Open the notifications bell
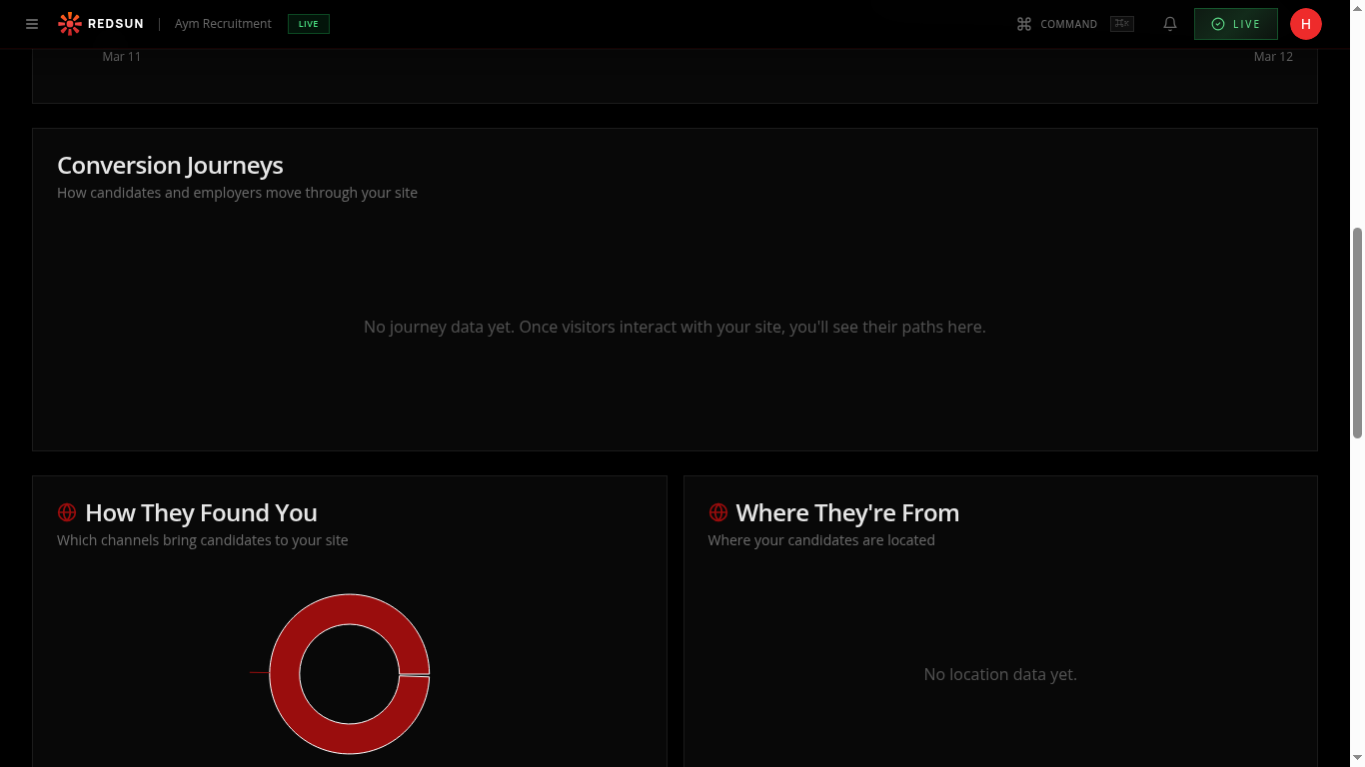 (x=1169, y=23)
